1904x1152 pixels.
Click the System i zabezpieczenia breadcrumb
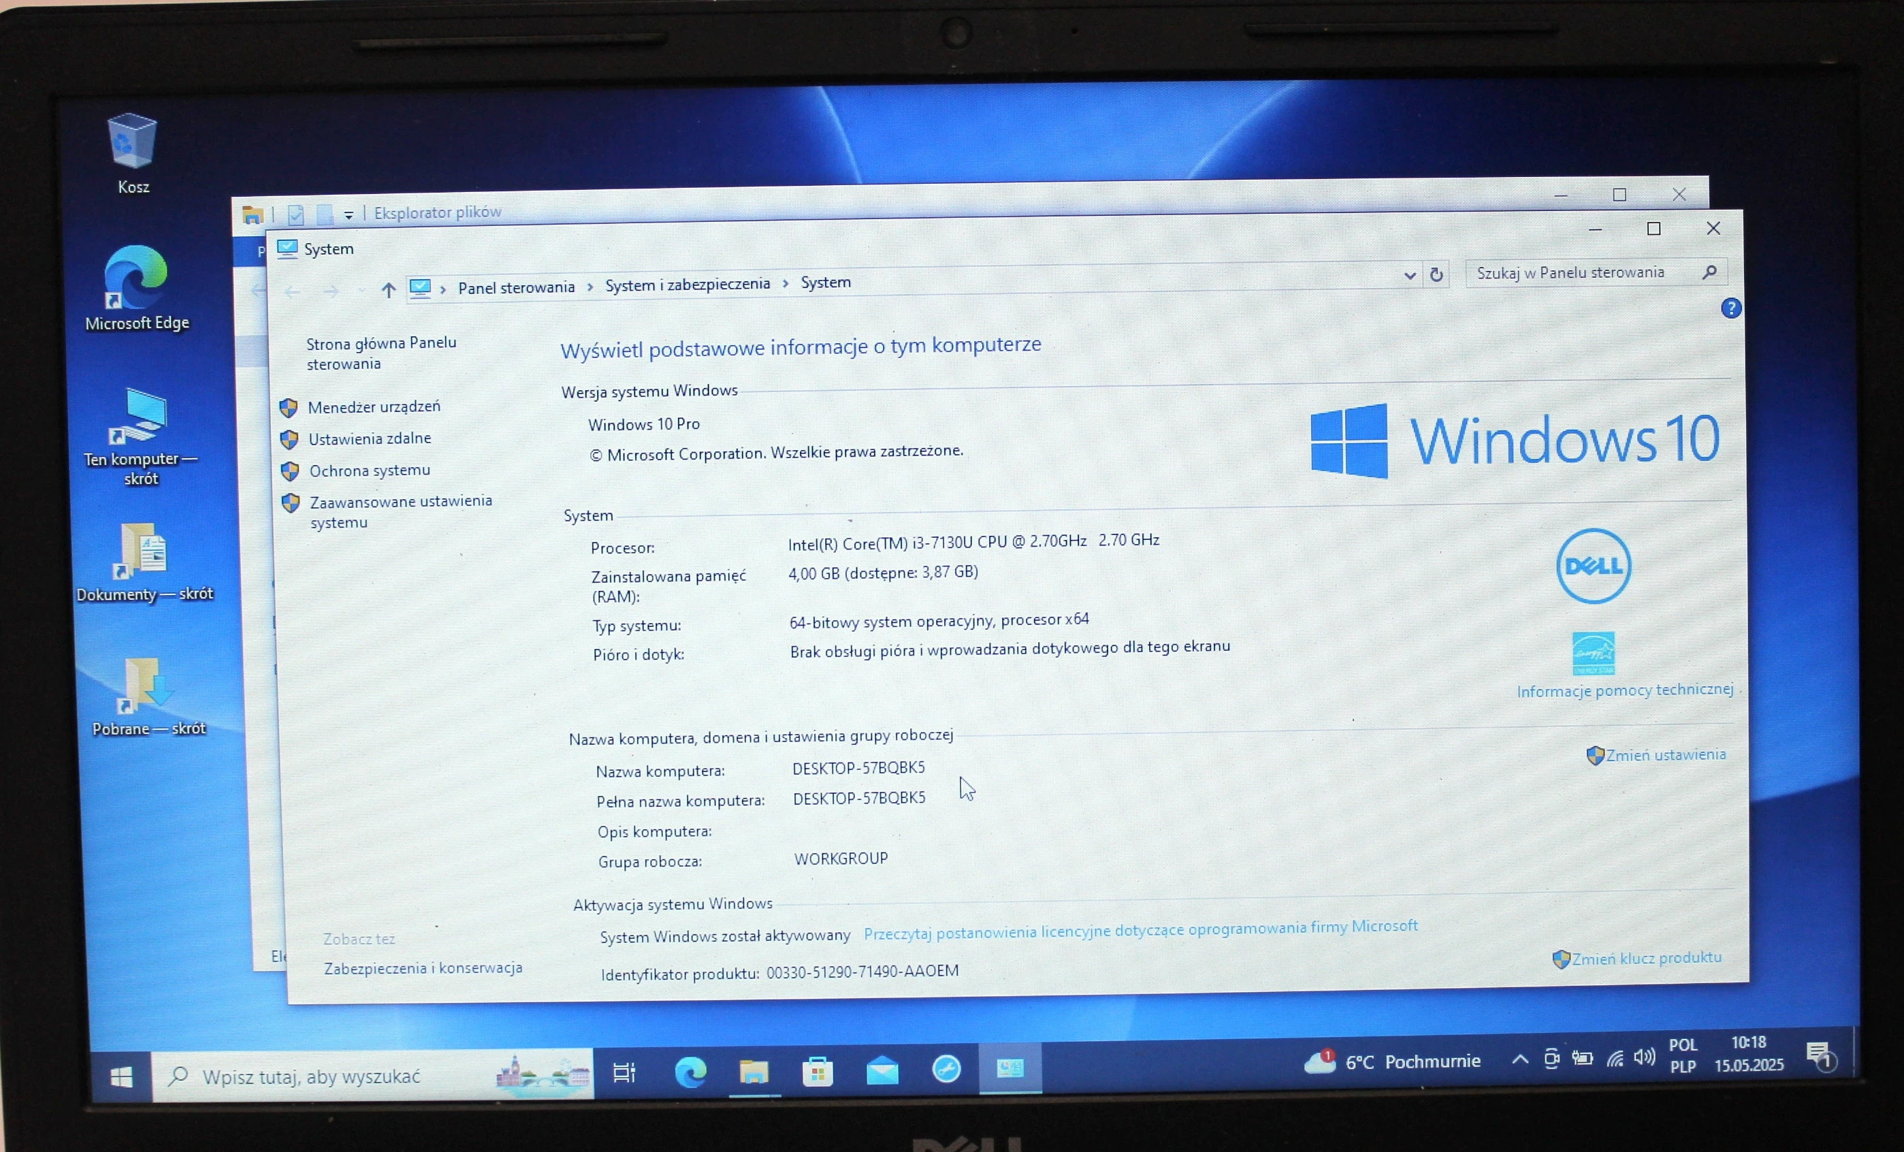click(x=687, y=285)
